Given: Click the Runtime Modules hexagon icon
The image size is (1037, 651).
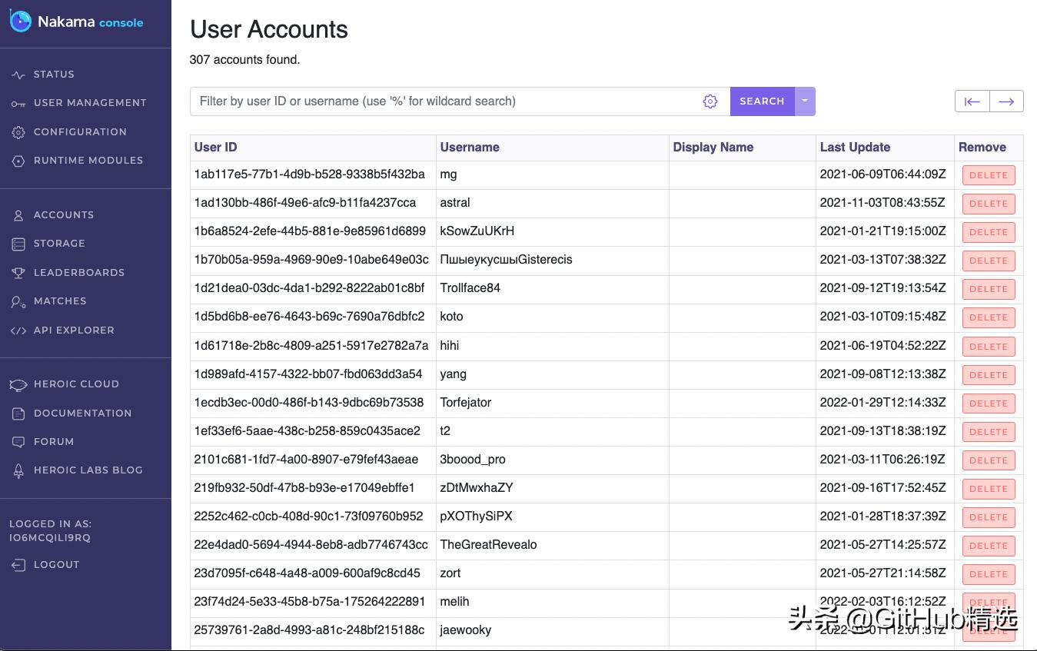Looking at the screenshot, I should tap(18, 161).
